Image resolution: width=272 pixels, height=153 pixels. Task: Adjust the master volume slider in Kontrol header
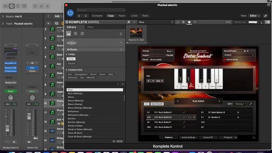click(x=253, y=22)
